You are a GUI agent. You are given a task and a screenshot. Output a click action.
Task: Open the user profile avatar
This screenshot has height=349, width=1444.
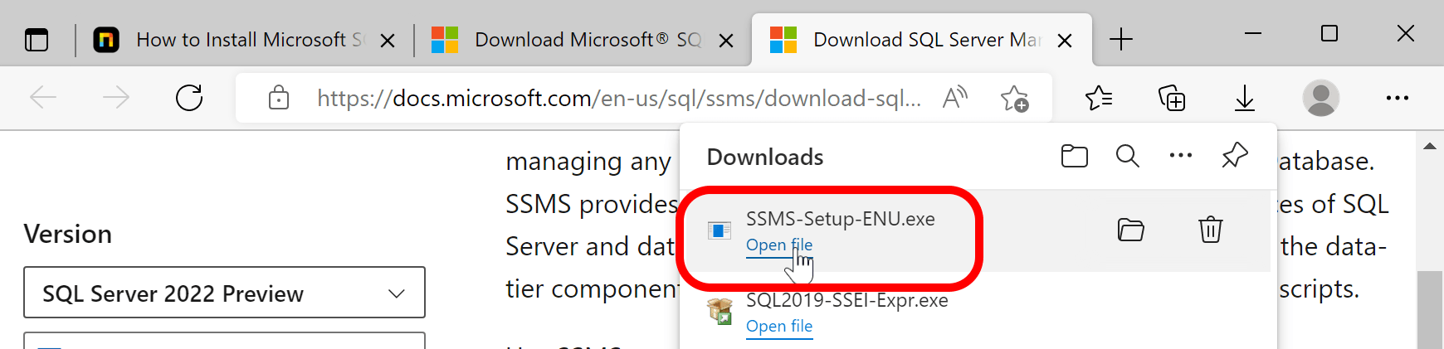(x=1320, y=98)
